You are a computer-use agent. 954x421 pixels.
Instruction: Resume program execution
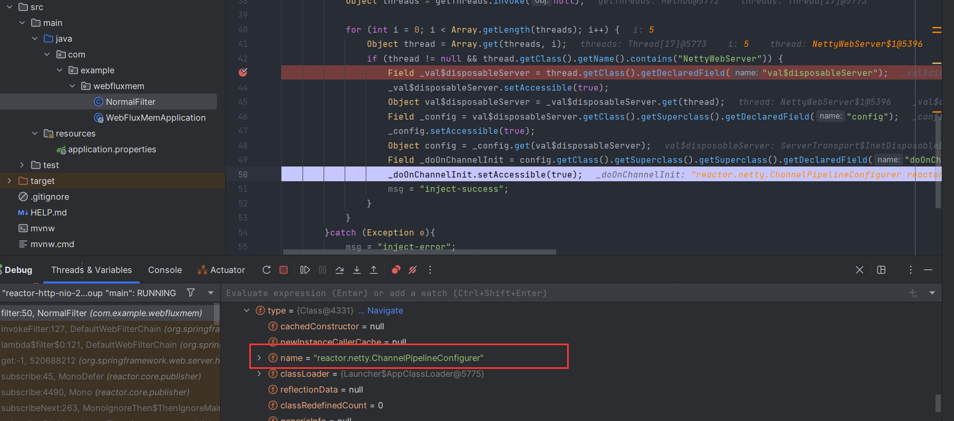(x=305, y=270)
